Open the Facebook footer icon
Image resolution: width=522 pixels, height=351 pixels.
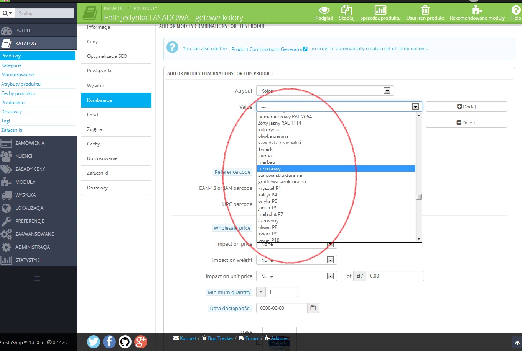pos(109,341)
